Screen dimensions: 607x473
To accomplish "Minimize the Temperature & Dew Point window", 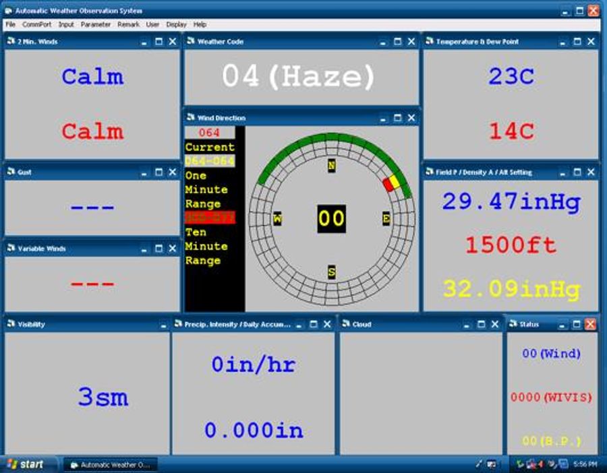I will click(x=562, y=42).
